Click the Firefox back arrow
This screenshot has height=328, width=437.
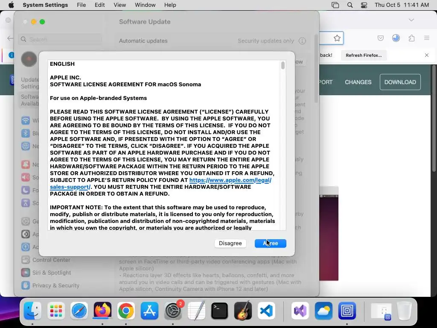click(x=10, y=38)
